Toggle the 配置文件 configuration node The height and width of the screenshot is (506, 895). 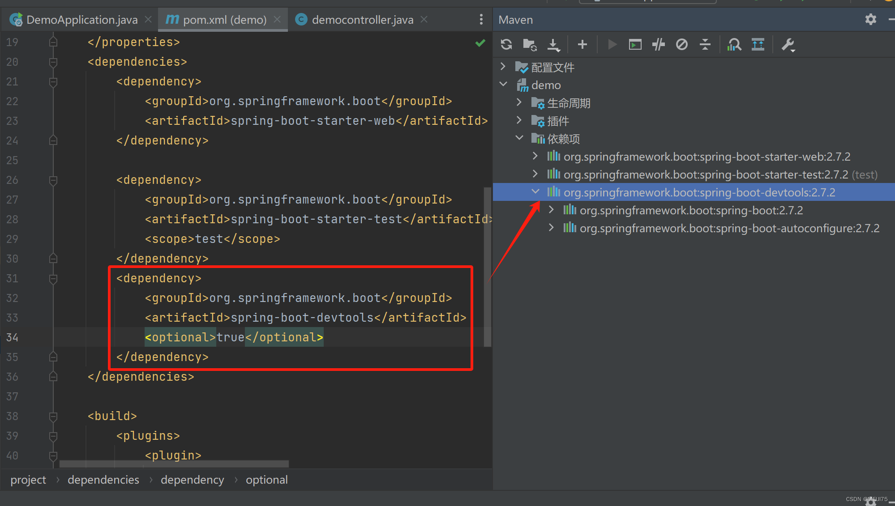pyautogui.click(x=505, y=67)
